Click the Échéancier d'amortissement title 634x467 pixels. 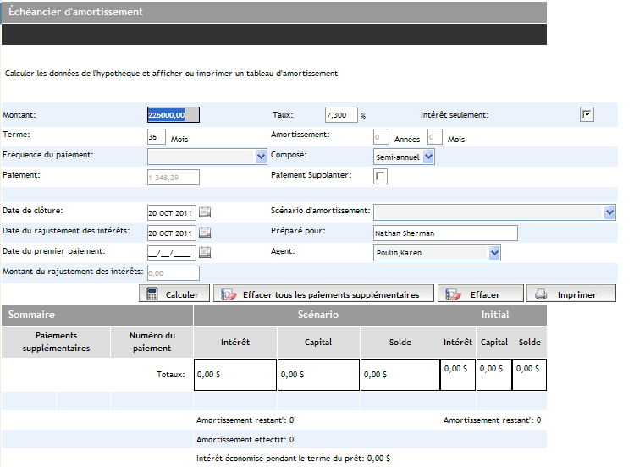click(75, 12)
